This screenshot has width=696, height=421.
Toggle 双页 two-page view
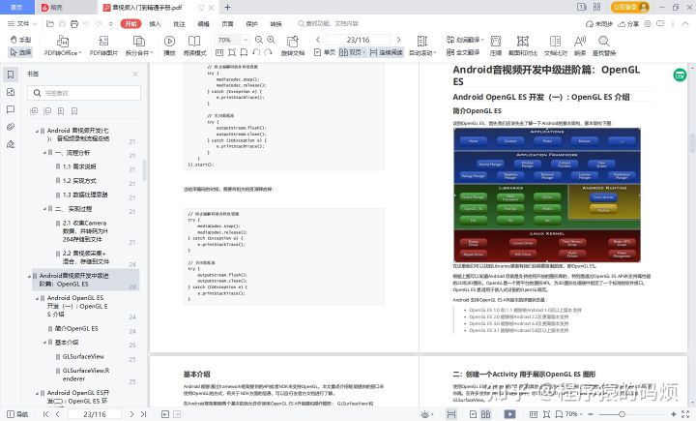tap(352, 52)
